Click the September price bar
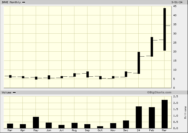The image size is (188, 133). (x=88, y=75)
